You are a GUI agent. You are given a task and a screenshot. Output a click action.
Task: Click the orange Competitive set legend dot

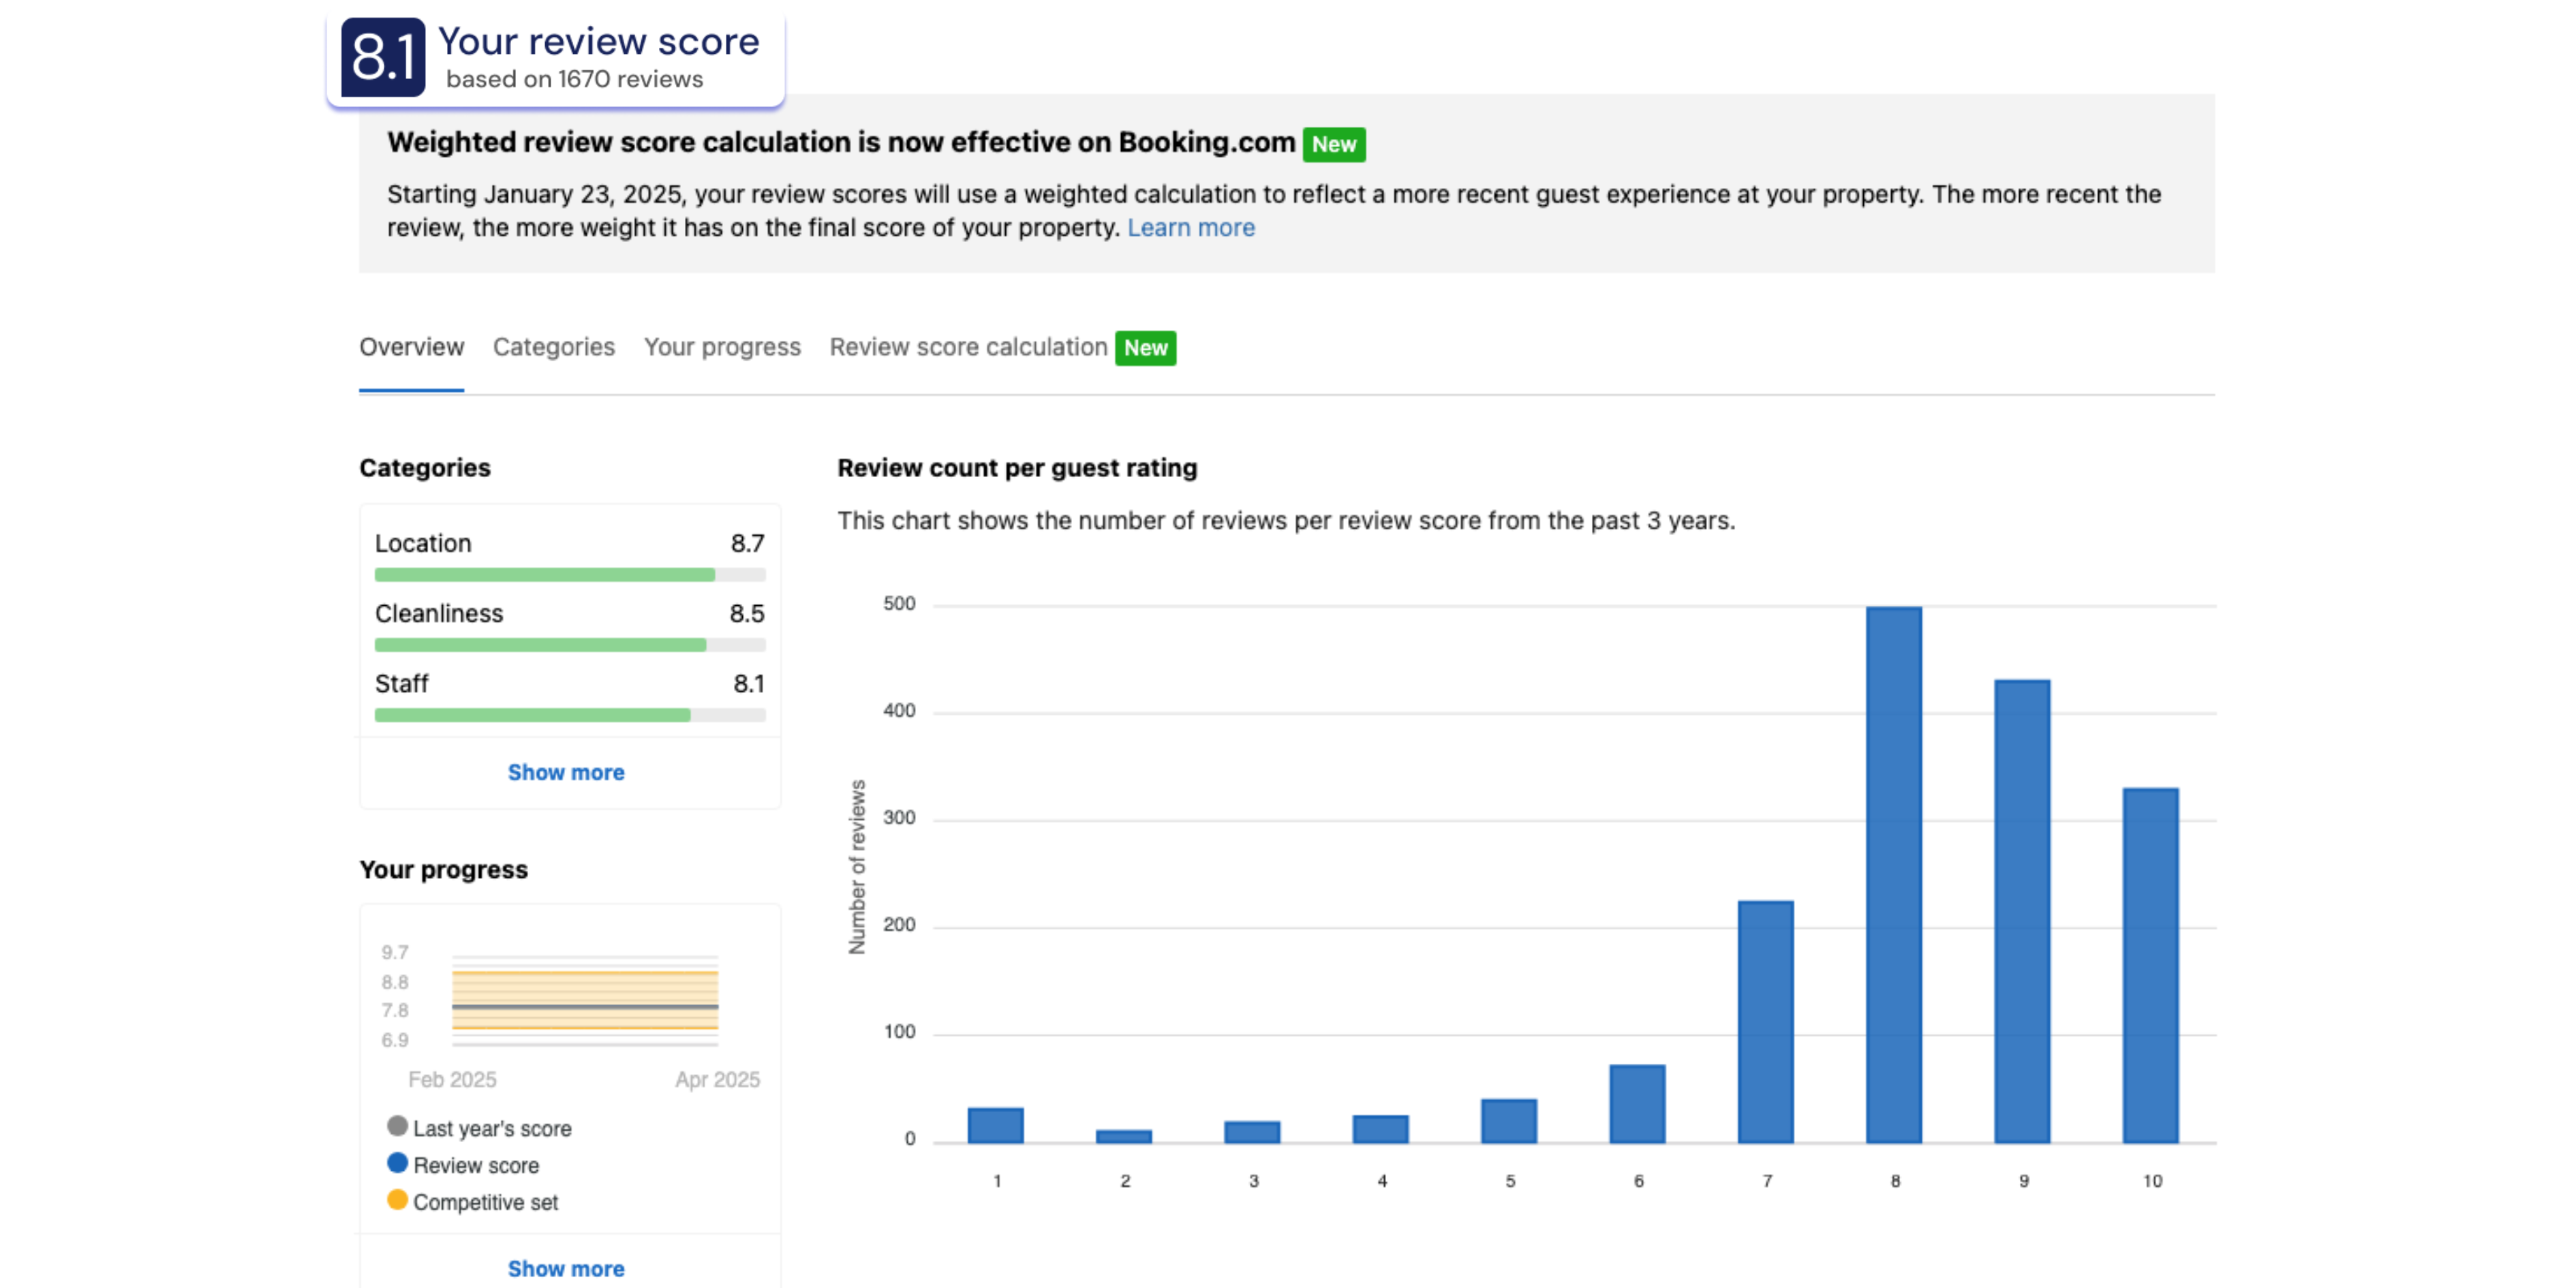pos(397,1200)
